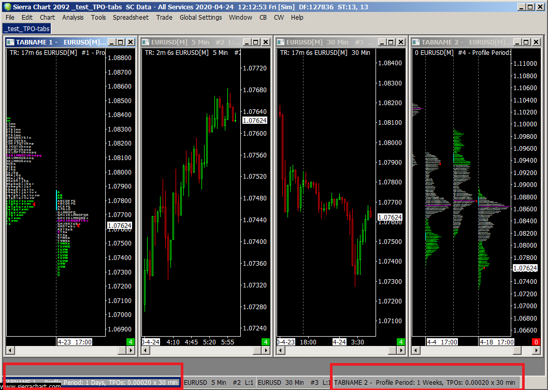Close the EURUSD 5 Min chart window
The width and height of the screenshot is (548, 390).
pos(266,42)
